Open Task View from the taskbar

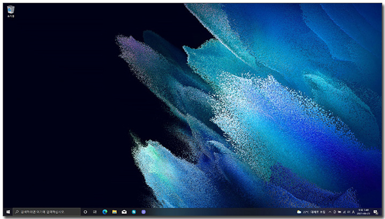point(95,212)
